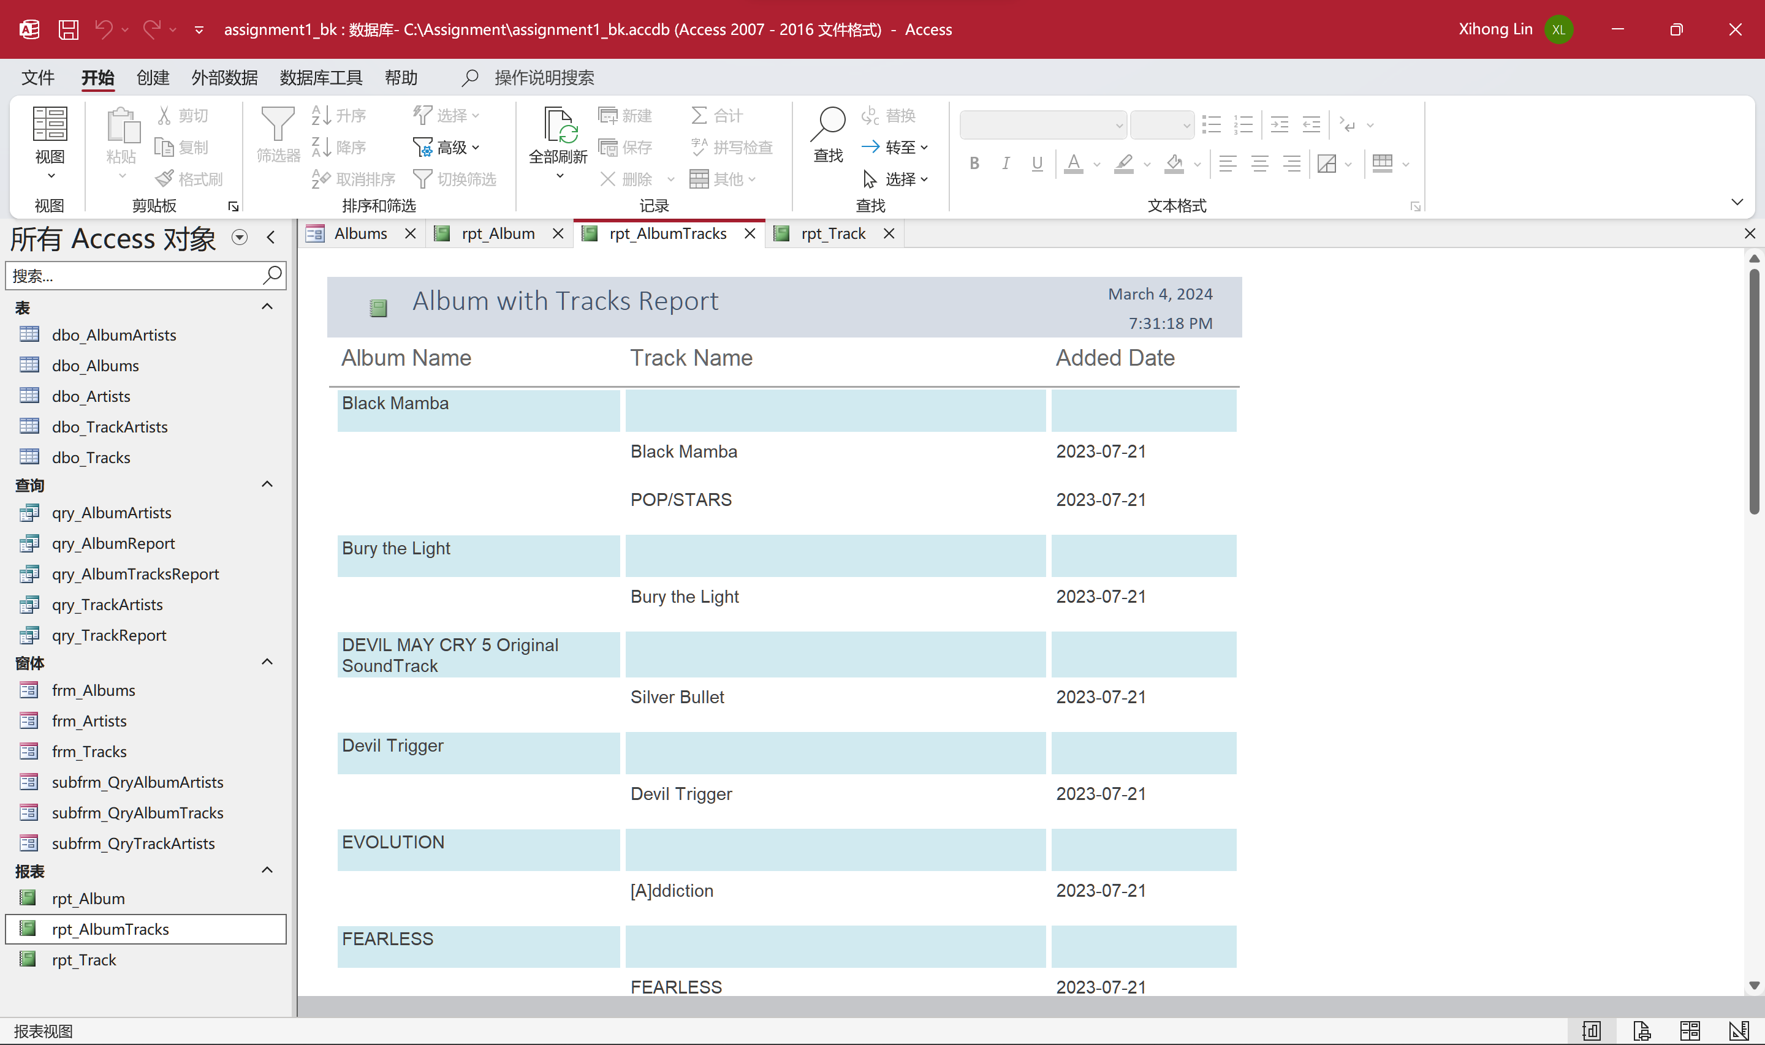Click the 粘贴 (Paste) clipboard icon

click(x=122, y=127)
